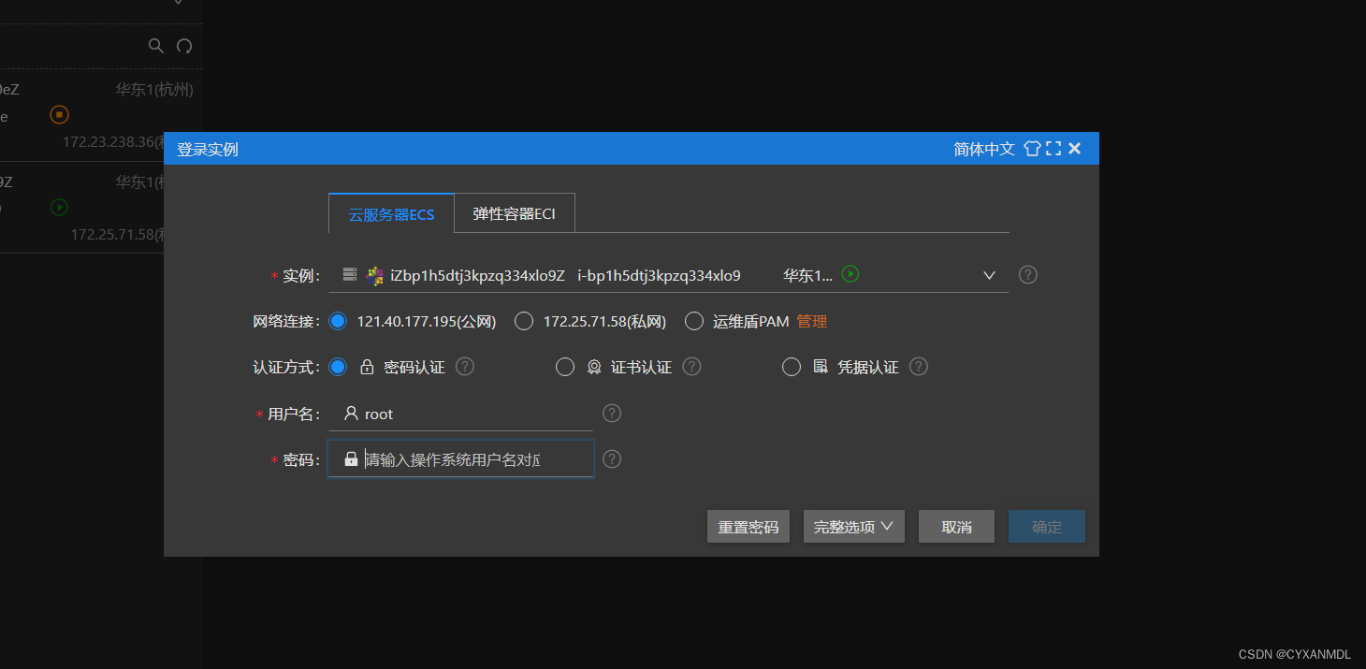Click the help icon next to 凭据认证
Image resolution: width=1366 pixels, height=669 pixels.
tap(919, 367)
